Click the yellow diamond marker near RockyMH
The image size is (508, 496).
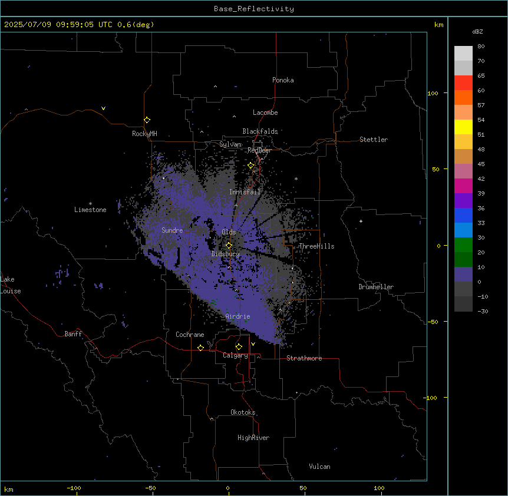point(147,120)
